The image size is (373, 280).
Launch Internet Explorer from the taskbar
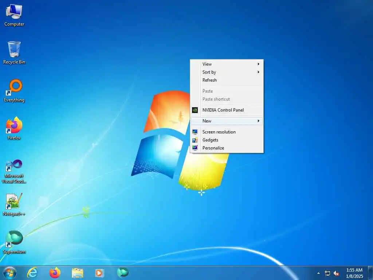[32, 273]
